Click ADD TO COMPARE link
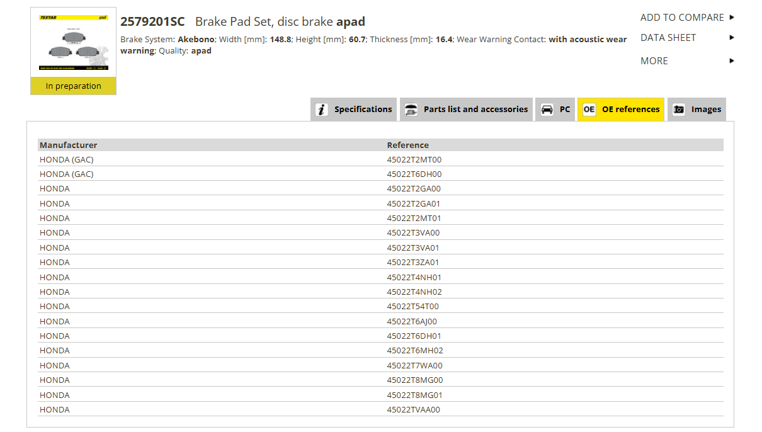Screen dimensions: 762x432 tap(682, 18)
